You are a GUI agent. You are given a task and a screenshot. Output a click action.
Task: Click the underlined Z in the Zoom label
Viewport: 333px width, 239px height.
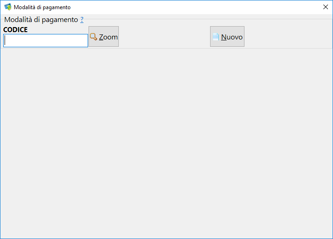[101, 37]
